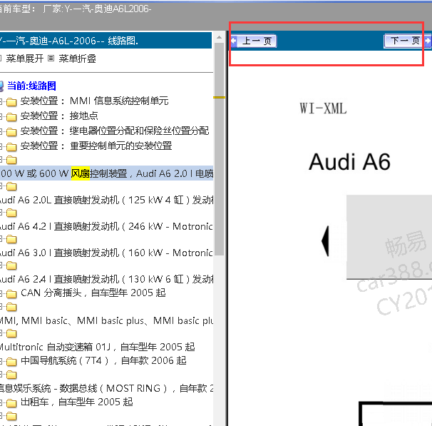Expand the 重要控制单元的安装位置 node
Viewport: 432px width, 426px height.
click(1, 146)
